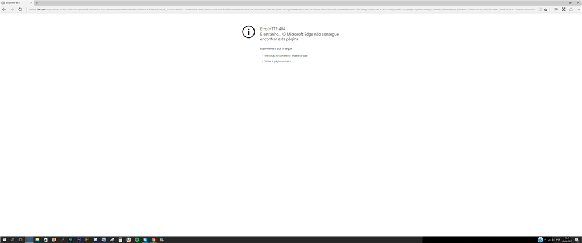Open Skype from the taskbar
582x243 pixels.
click(145, 240)
